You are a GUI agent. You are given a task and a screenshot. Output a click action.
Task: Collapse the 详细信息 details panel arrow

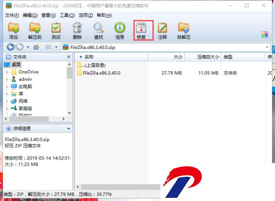(69, 129)
